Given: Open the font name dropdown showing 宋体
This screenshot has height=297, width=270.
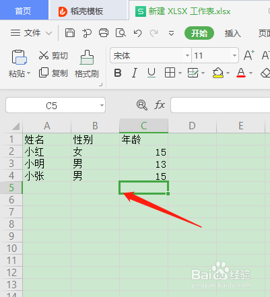Looking at the screenshot, I should (x=187, y=55).
